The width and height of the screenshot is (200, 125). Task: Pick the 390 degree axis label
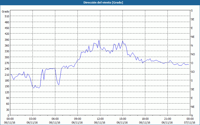click(7, 40)
